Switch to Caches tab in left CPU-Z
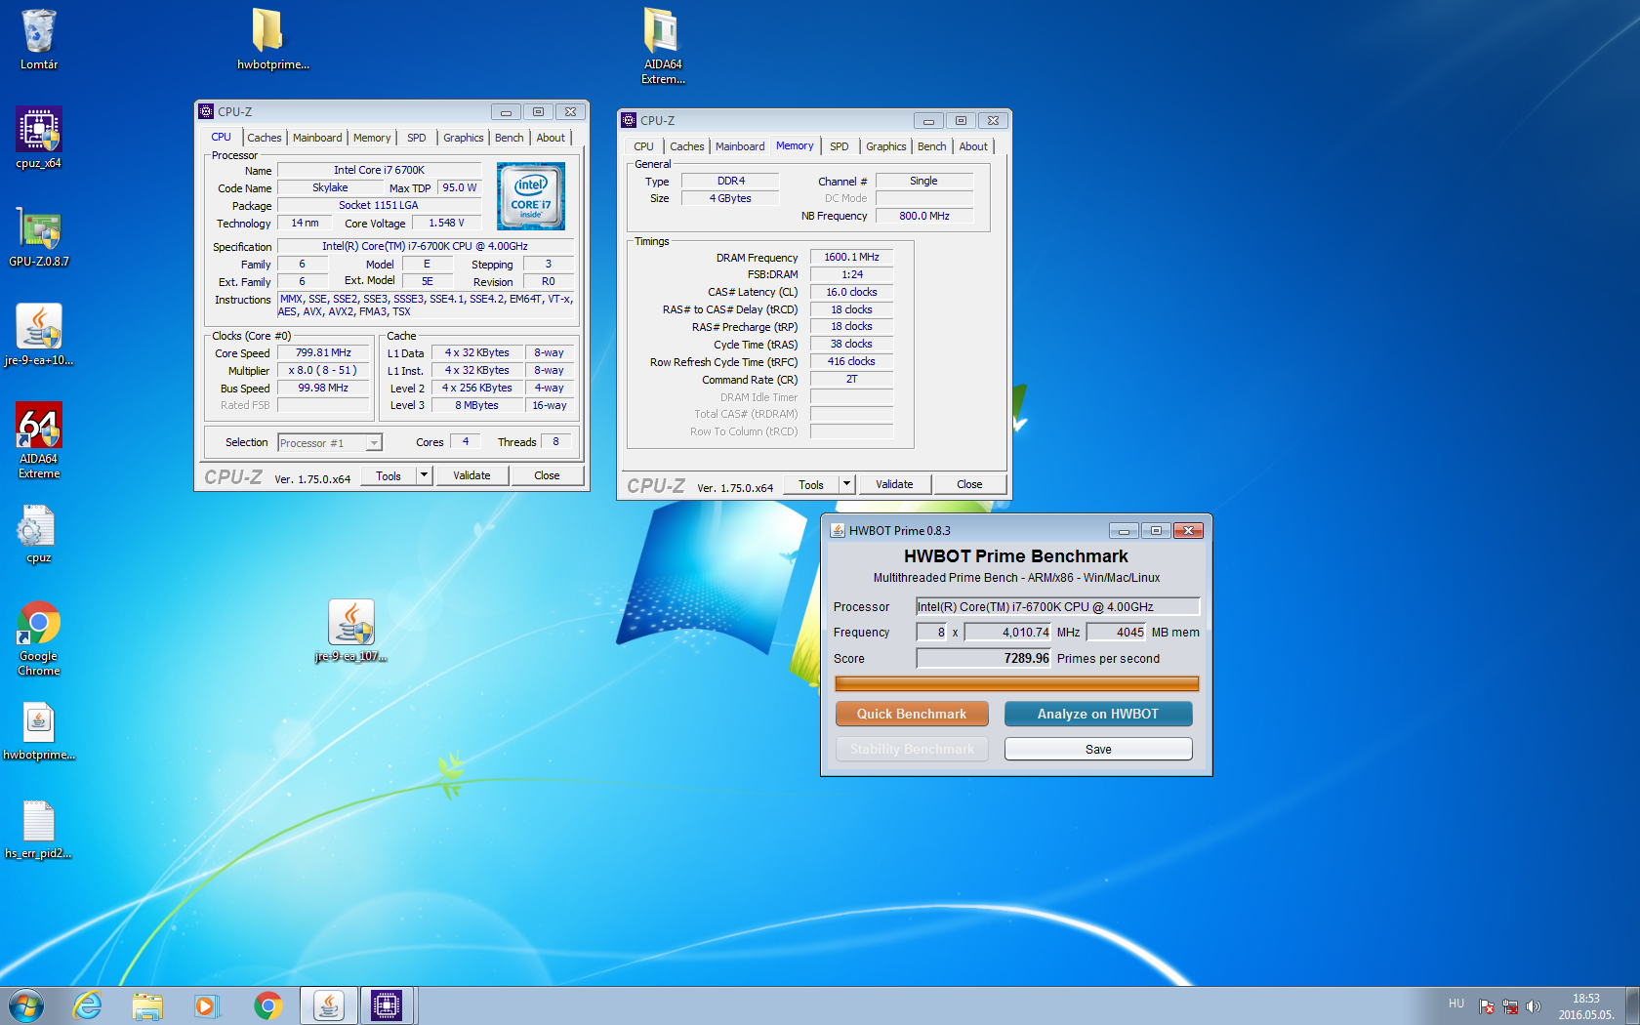Image resolution: width=1640 pixels, height=1025 pixels. [264, 138]
